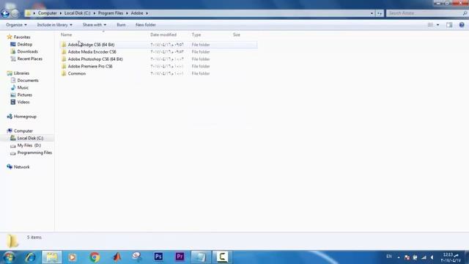Open Windows Help icon
The height and width of the screenshot is (264, 469).
(462, 25)
